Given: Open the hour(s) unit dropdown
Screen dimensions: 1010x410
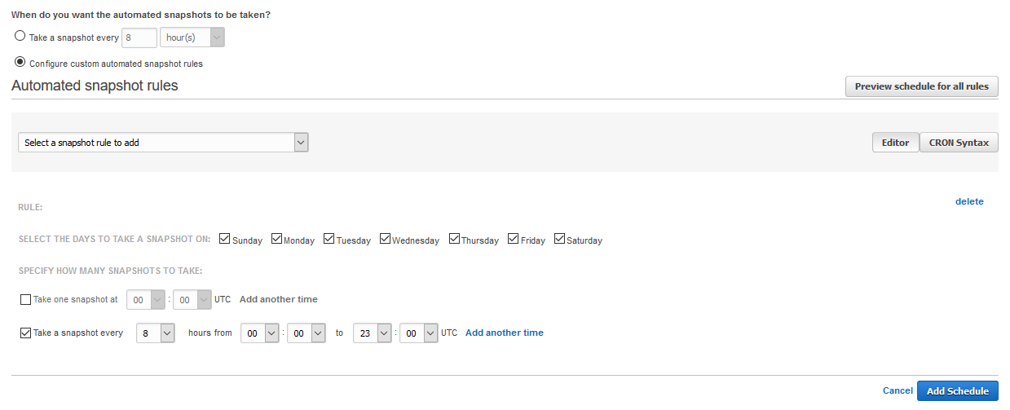Looking at the screenshot, I should (192, 37).
